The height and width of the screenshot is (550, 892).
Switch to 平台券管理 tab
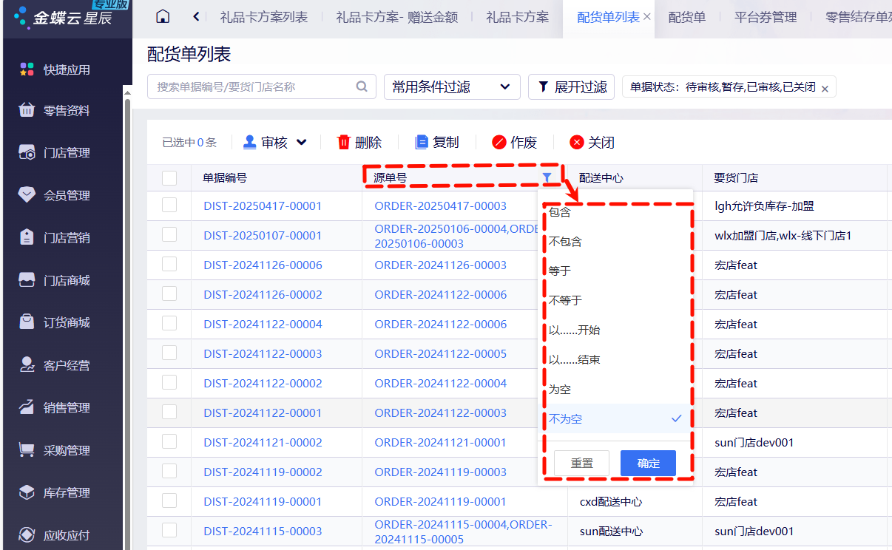coord(766,17)
